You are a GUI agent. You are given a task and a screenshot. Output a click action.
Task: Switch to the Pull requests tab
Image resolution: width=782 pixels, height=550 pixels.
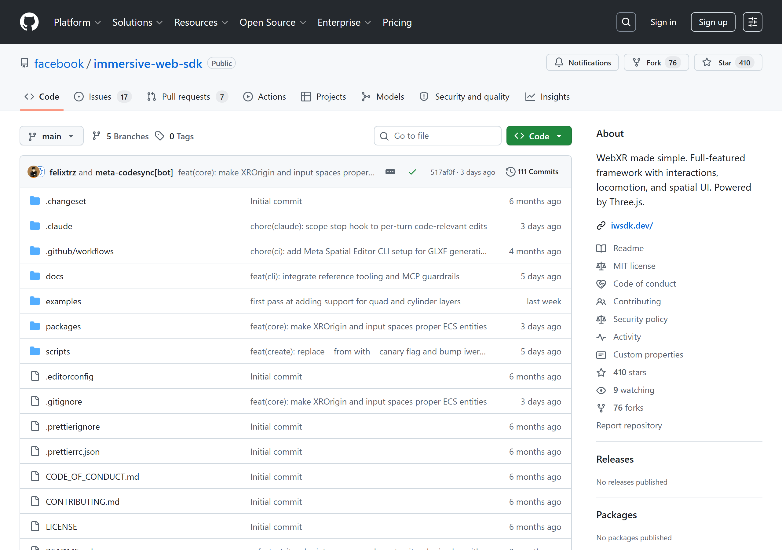187,97
